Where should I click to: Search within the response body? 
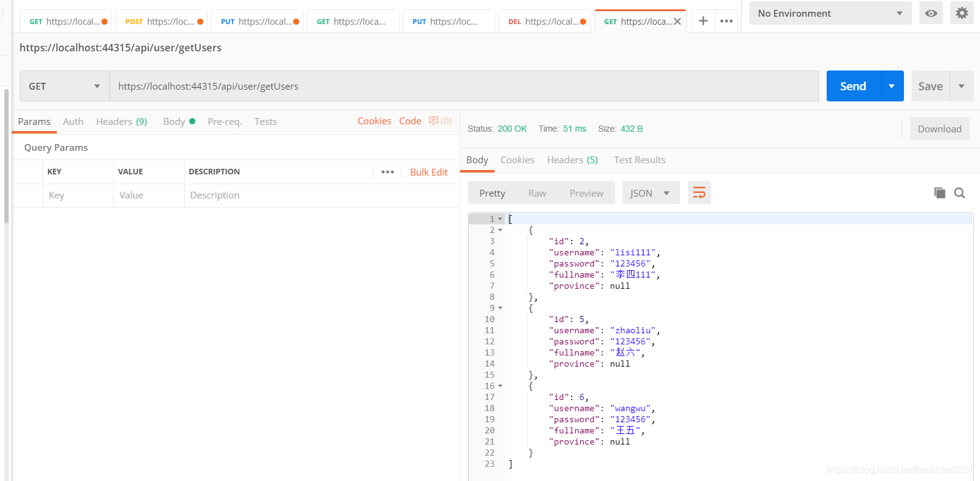click(x=960, y=193)
